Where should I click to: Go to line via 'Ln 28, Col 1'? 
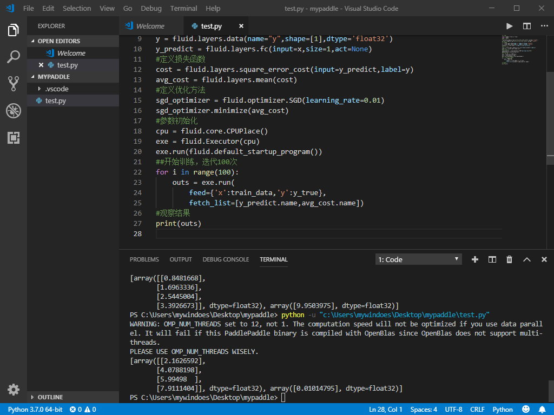(385, 410)
